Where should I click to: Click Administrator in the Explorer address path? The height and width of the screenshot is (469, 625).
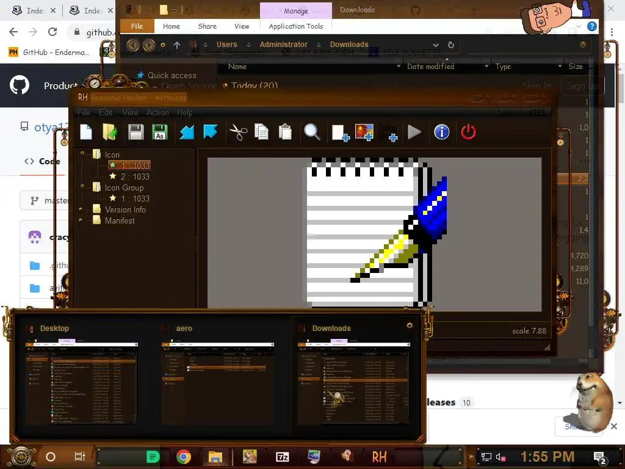coord(283,44)
